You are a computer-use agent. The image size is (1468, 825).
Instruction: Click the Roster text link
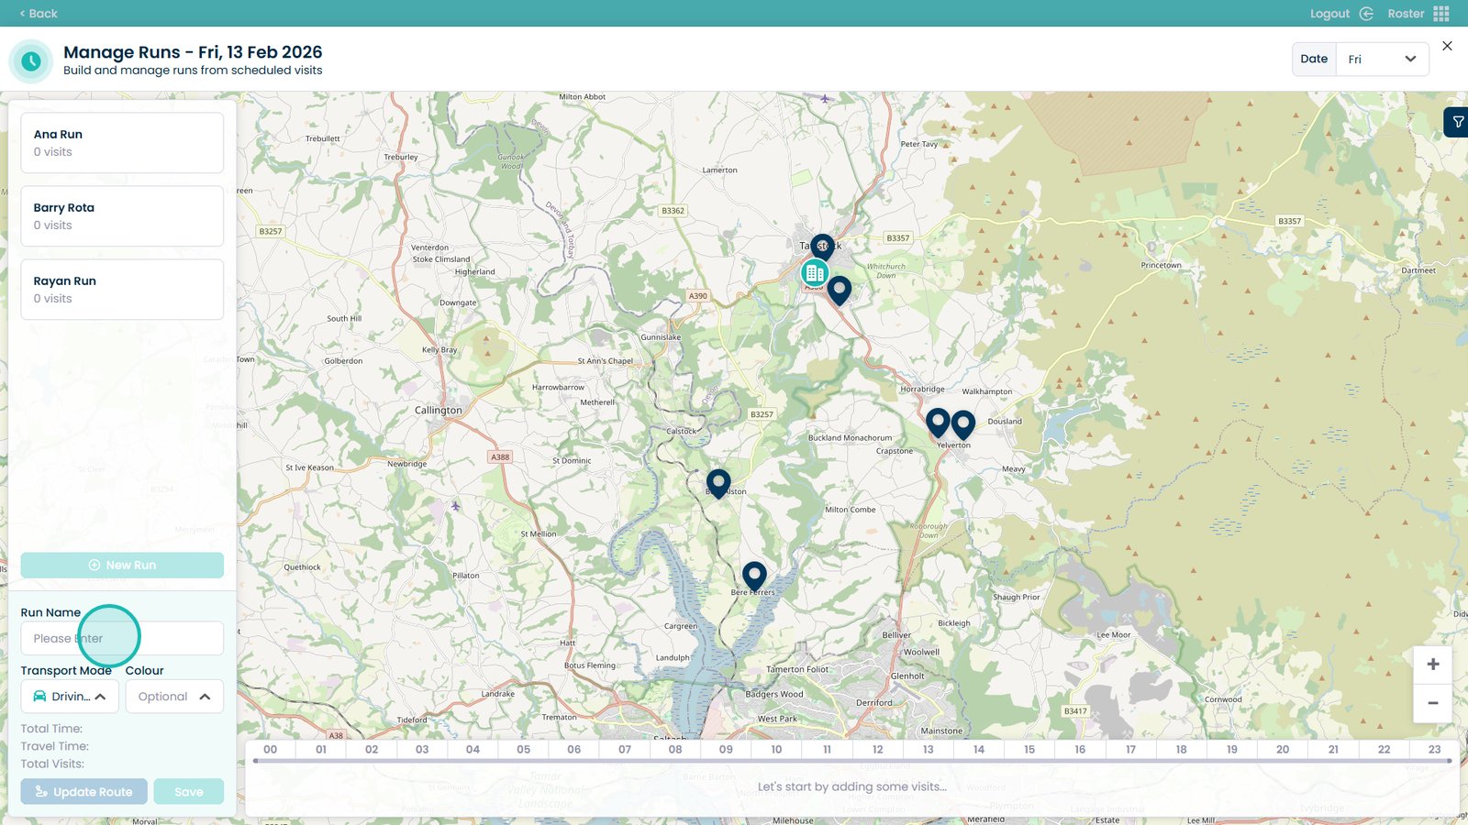click(1406, 14)
